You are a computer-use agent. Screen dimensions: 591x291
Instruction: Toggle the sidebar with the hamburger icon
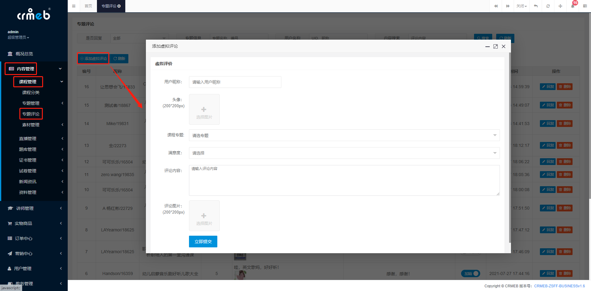(74, 6)
